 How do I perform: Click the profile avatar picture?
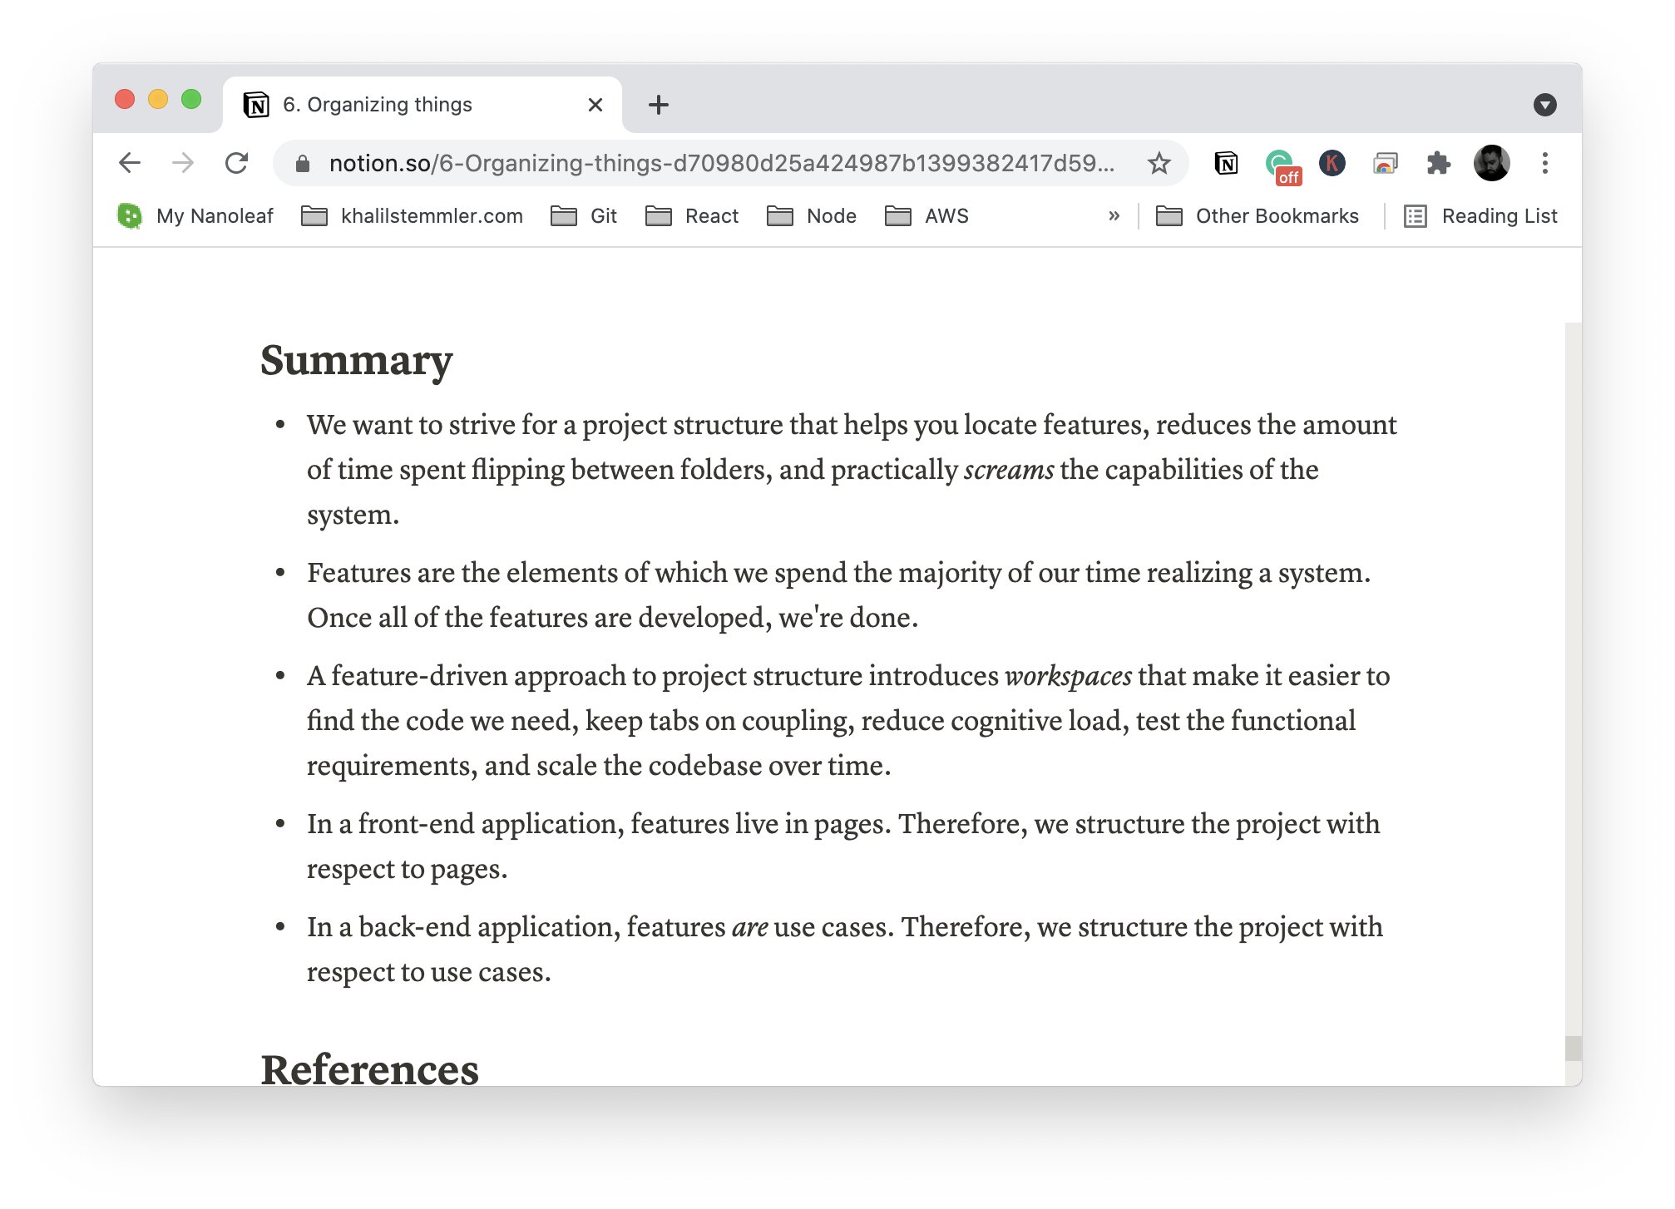click(x=1491, y=163)
